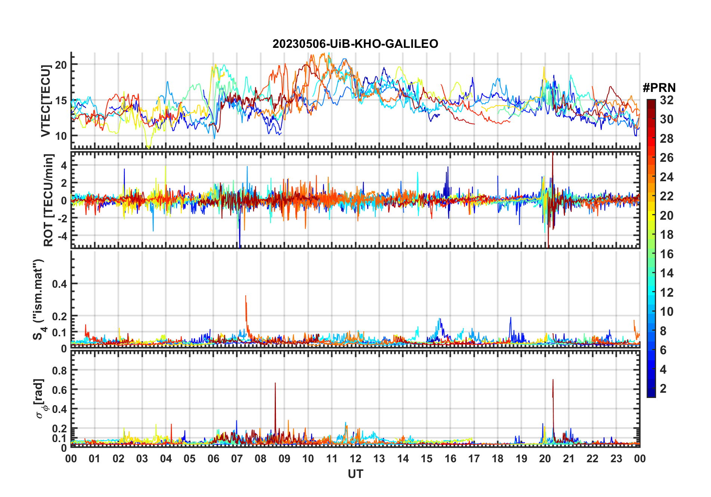This screenshot has width=711, height=497.
Task: Click the -2 tick on ROT axis
Action: [62, 218]
